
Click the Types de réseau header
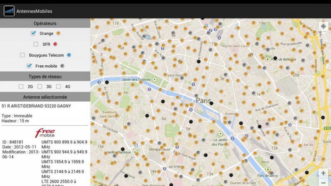45,76
